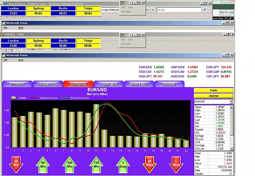Expand the EUR/USD currency pair dropdown
255x176 pixels.
pos(231,101)
